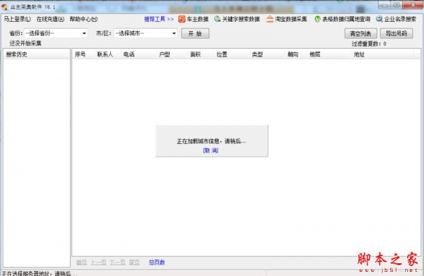Close the application window

click(x=413, y=6)
